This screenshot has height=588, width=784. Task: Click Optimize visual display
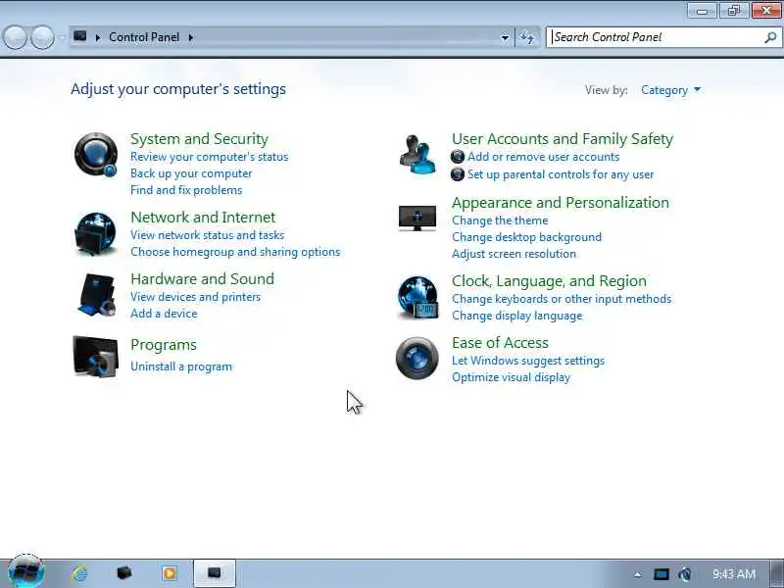511,377
